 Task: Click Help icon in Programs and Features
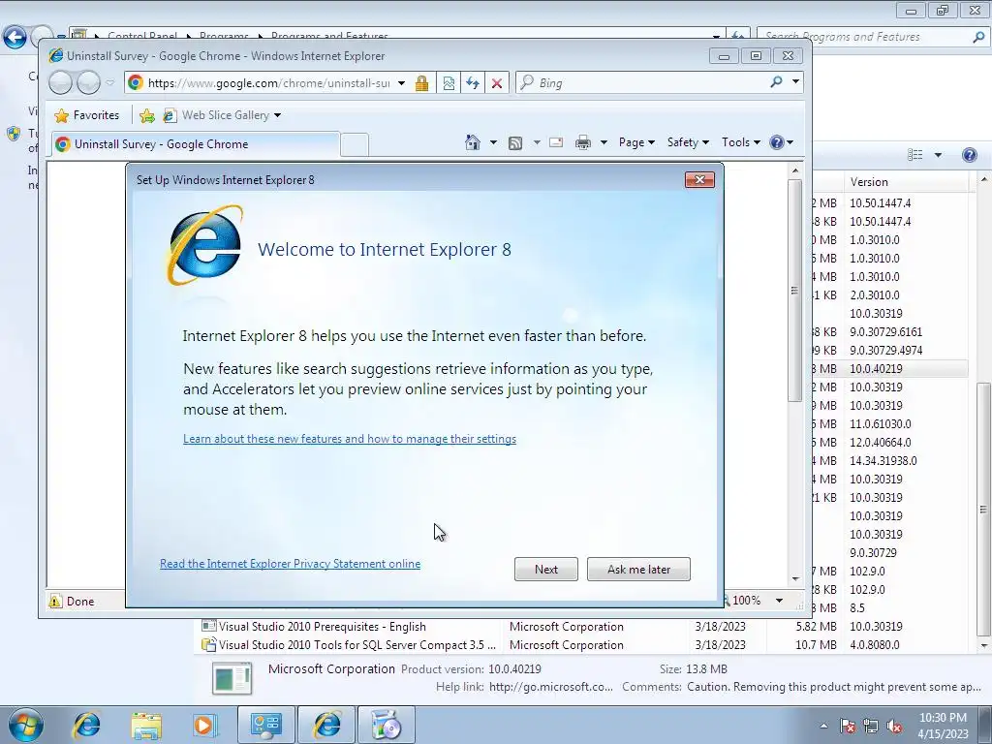click(x=969, y=155)
